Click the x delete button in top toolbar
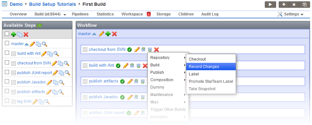The width and height of the screenshot is (312, 125). click(294, 5)
